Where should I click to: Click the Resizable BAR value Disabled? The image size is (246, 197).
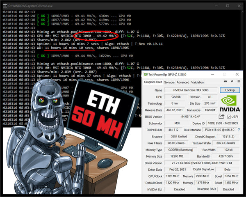(x=228, y=190)
